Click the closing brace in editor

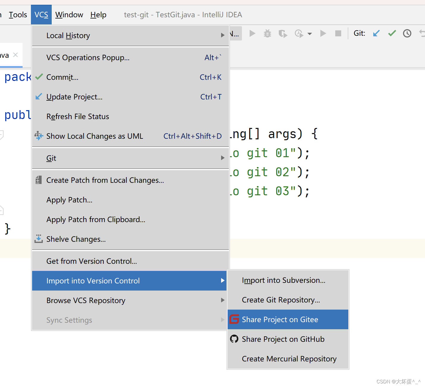pyautogui.click(x=8, y=229)
